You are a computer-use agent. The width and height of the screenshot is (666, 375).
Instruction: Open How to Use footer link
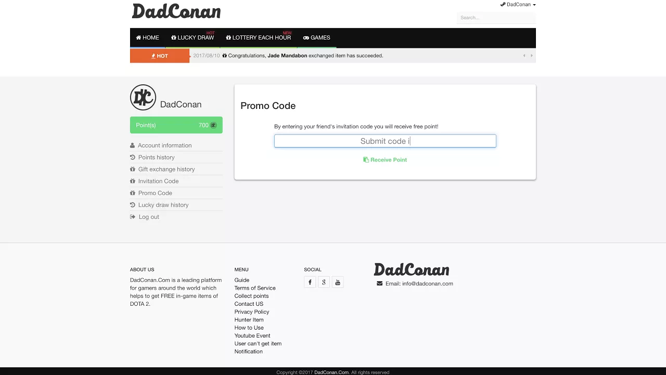(249, 328)
